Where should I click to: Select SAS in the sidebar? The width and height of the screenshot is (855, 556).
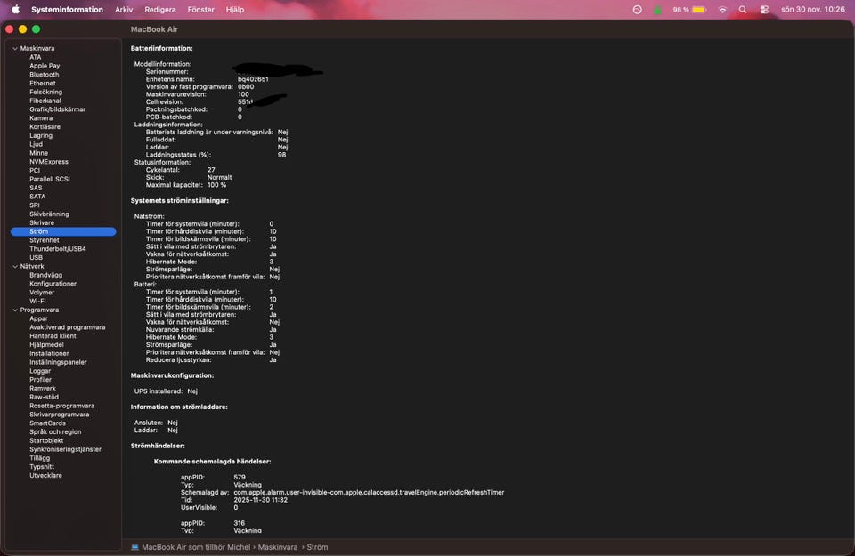pos(36,188)
